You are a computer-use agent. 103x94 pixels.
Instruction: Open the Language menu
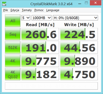click(53, 10)
